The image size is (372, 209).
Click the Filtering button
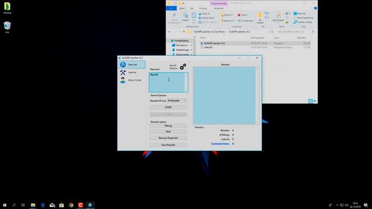(168, 126)
